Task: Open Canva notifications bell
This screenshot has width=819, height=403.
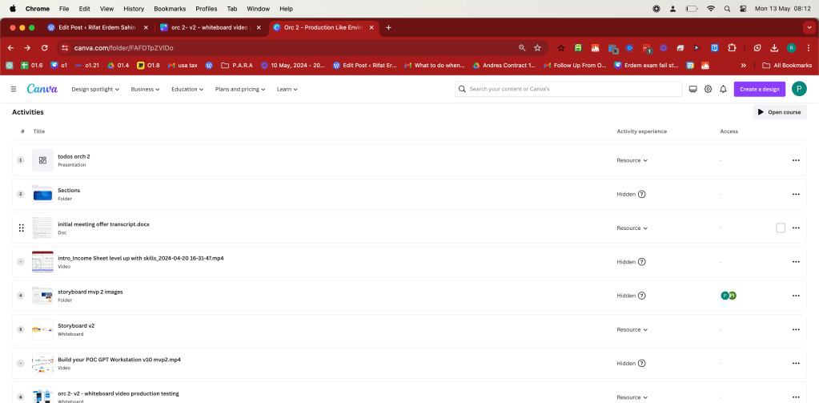Action: point(723,89)
